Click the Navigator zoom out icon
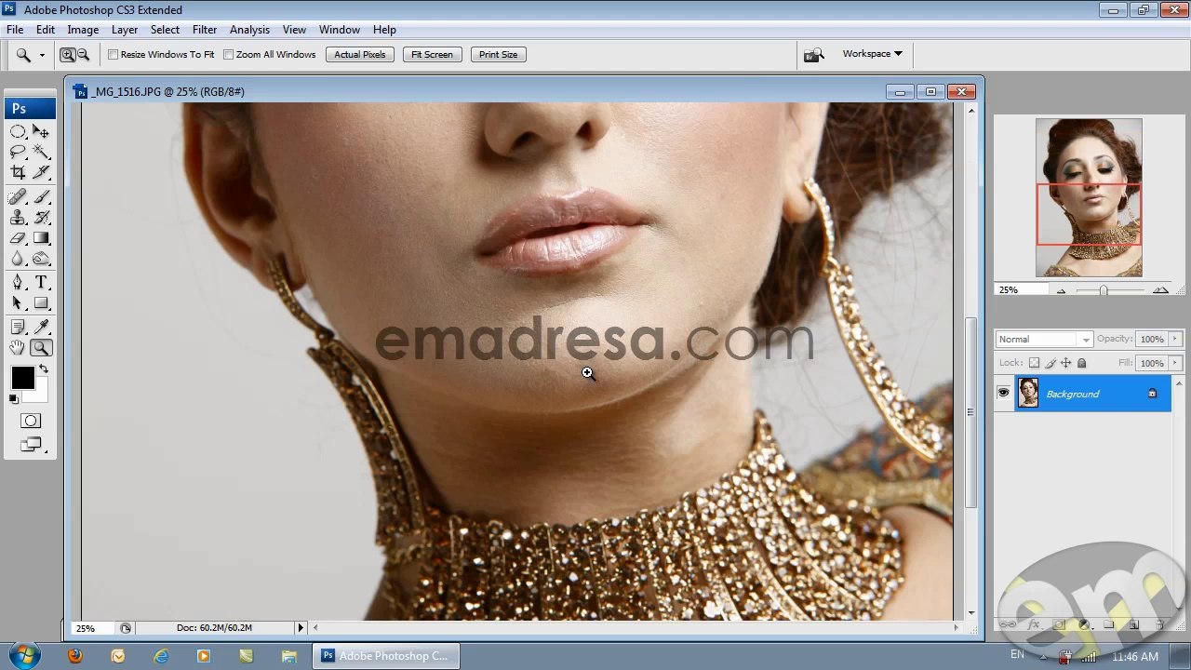 pyautogui.click(x=1061, y=291)
